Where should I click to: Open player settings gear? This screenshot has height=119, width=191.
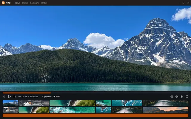(182, 96)
